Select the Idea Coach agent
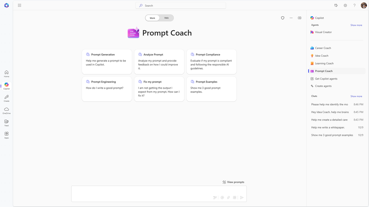This screenshot has width=369, height=207. pos(321,56)
